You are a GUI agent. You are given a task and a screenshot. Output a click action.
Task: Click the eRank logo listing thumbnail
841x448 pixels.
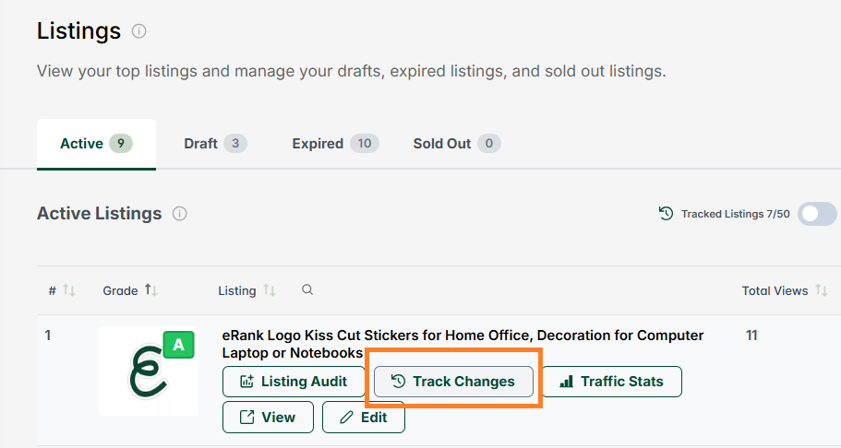pos(149,371)
